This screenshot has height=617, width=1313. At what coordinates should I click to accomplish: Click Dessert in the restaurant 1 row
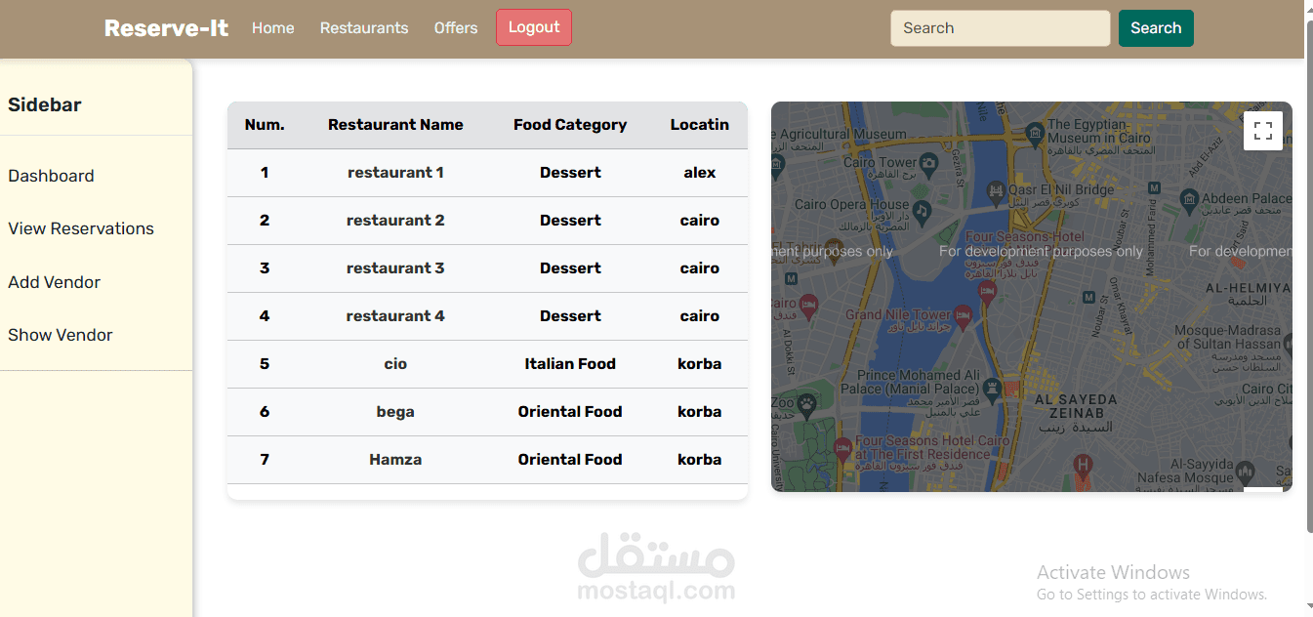tap(570, 173)
